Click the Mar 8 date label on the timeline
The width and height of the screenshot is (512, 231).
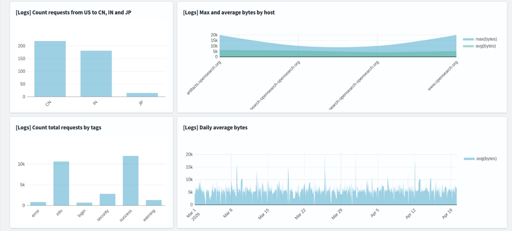[227, 213]
